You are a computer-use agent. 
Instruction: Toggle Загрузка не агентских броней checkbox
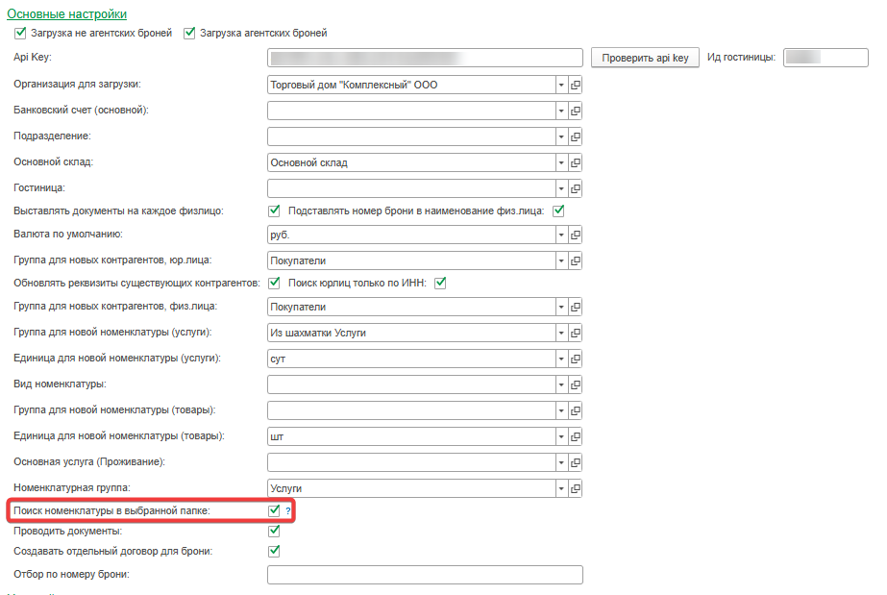click(20, 33)
